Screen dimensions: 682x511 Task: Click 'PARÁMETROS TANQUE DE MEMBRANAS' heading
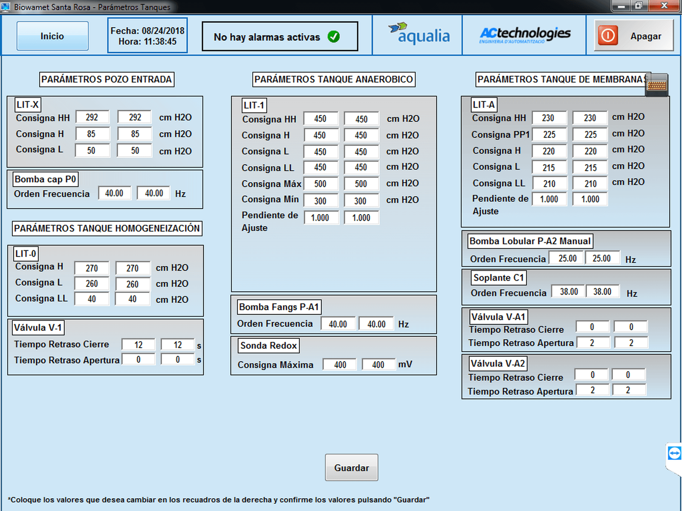563,79
